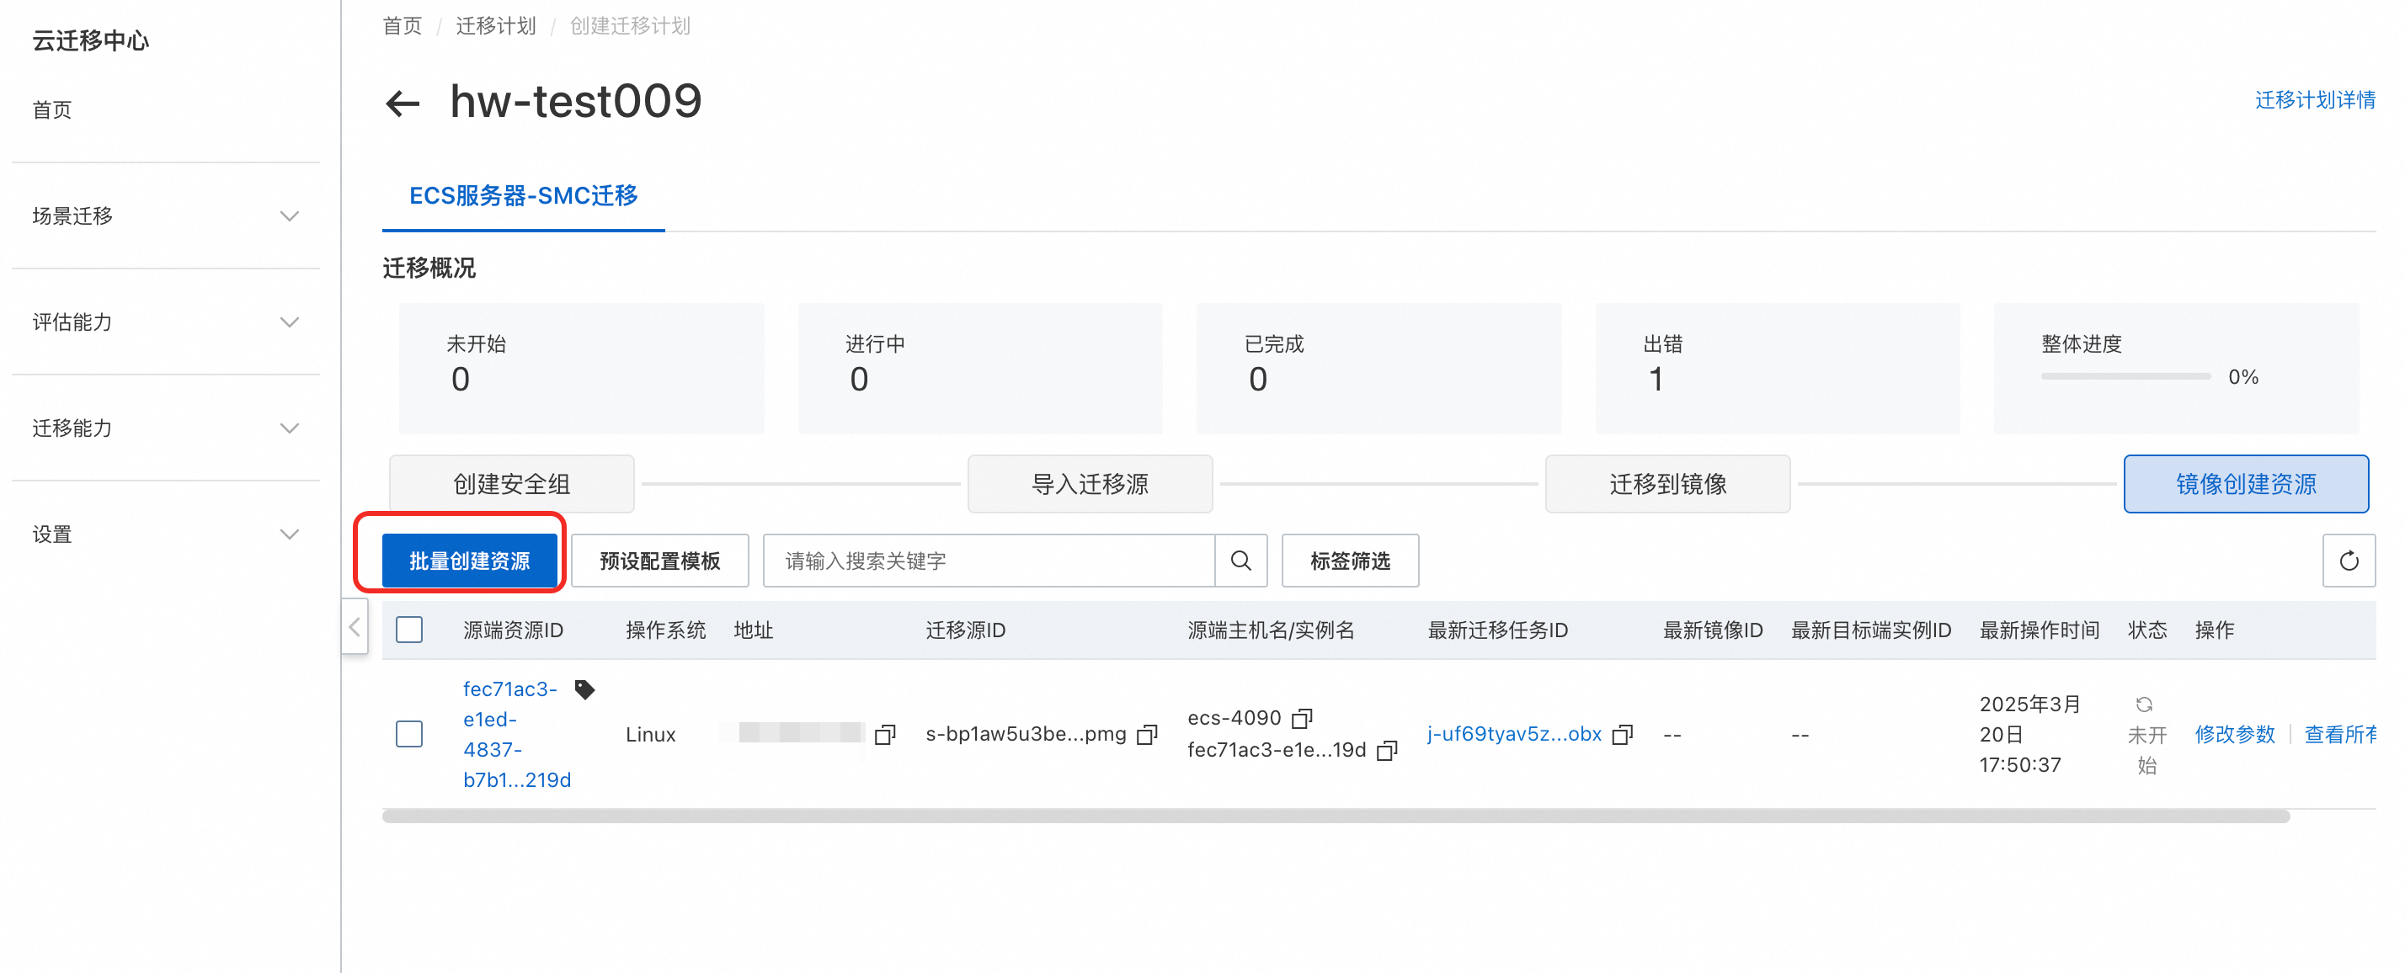Collapse the left sidebar using the arrow handle
Viewport: 2405px width, 973px height.
[355, 628]
